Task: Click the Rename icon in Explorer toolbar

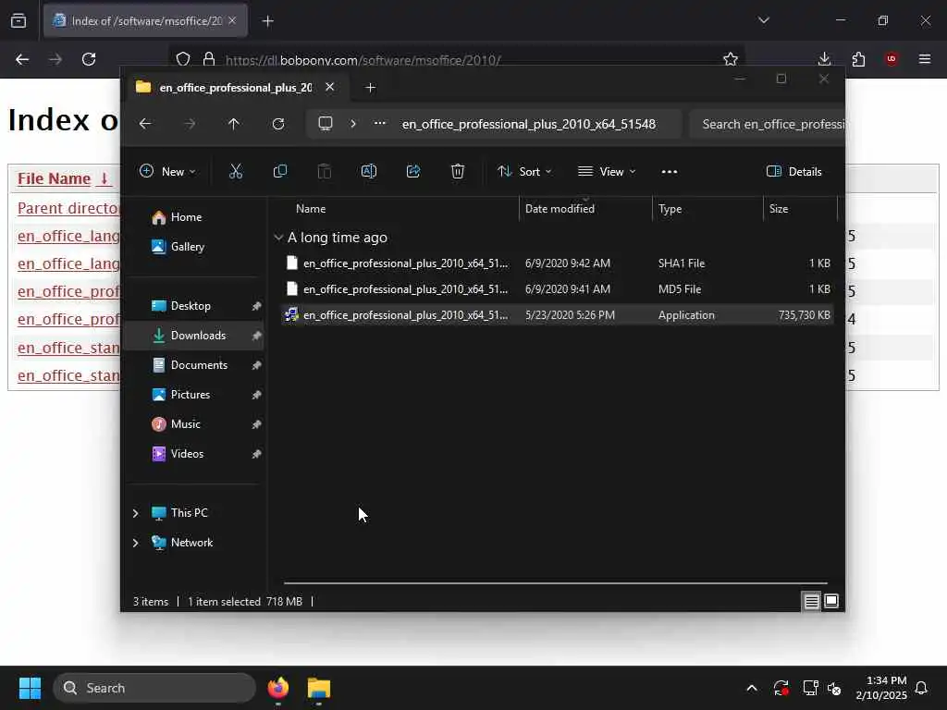Action: point(369,171)
